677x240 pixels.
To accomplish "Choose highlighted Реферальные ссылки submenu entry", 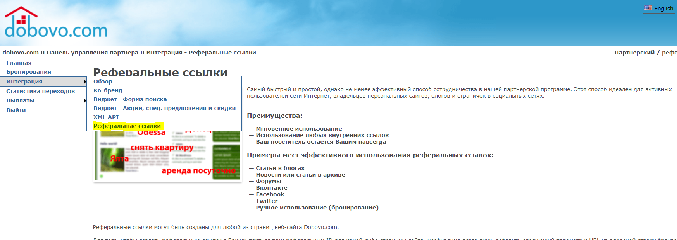I will [x=127, y=126].
